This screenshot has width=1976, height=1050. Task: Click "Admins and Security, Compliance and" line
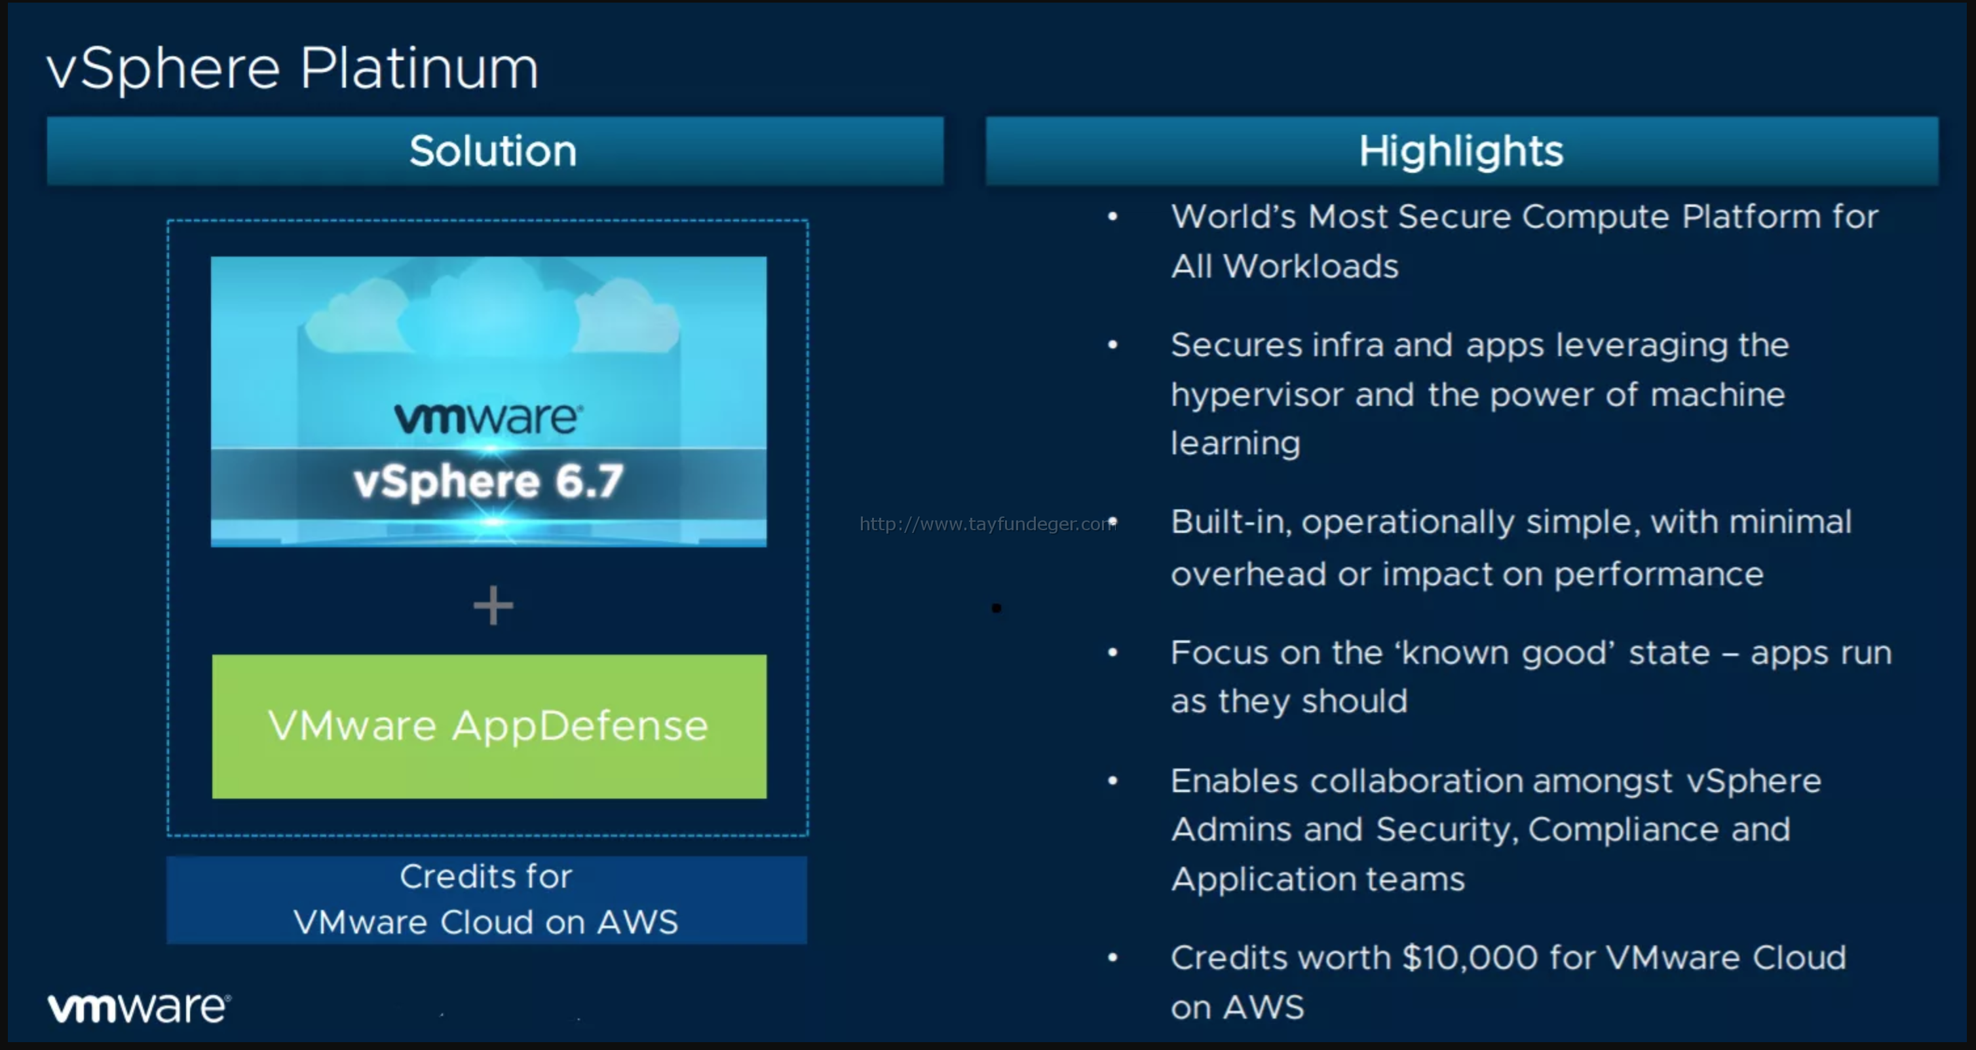tap(1481, 829)
